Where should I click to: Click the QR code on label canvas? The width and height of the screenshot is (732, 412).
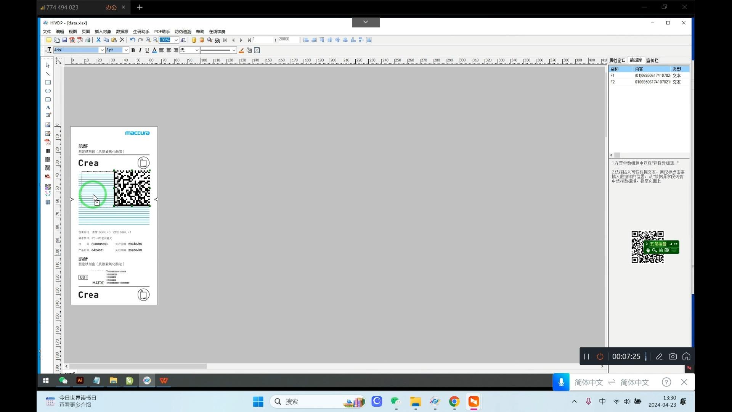pyautogui.click(x=132, y=188)
